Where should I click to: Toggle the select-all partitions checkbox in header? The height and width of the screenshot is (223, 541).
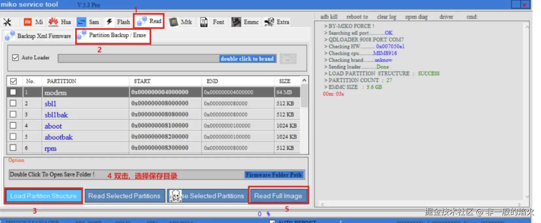coord(13,81)
